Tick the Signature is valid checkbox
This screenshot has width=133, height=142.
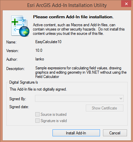37,121
